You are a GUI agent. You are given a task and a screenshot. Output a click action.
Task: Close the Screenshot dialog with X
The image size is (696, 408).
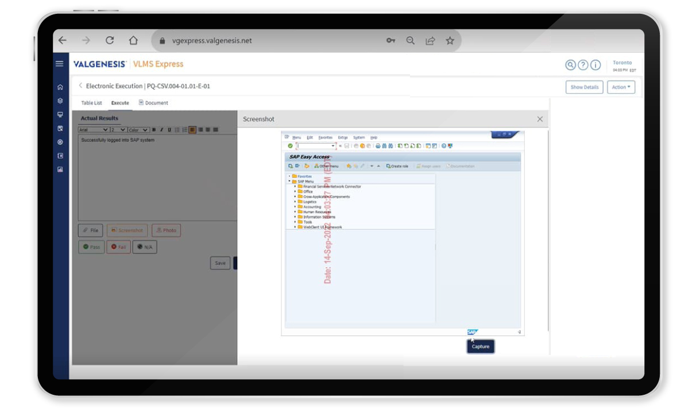pos(540,119)
